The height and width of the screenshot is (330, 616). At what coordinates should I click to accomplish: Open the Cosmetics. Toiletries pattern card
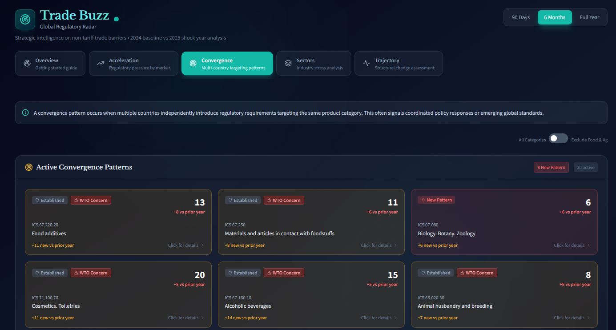118,294
